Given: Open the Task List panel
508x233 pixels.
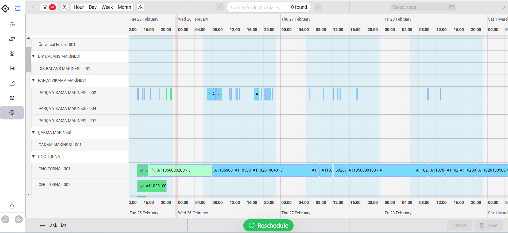Looking at the screenshot, I should click(53, 226).
